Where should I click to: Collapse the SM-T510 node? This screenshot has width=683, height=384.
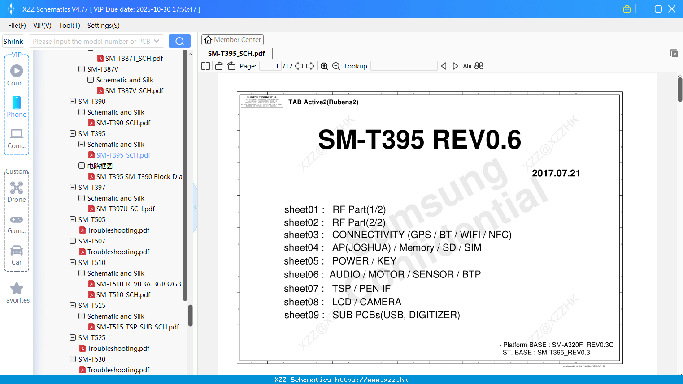tap(73, 262)
